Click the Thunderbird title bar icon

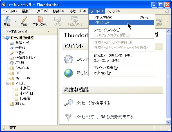pos(4,4)
